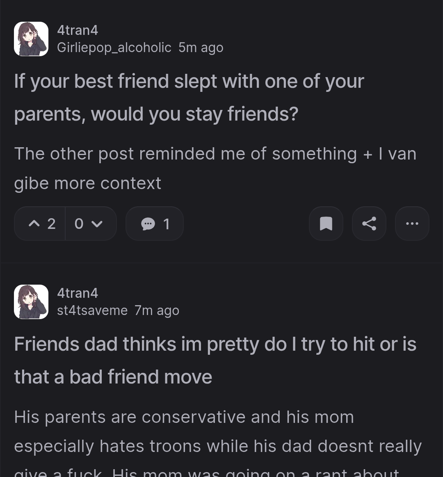Click the 5m ago timestamp

pyautogui.click(x=201, y=48)
